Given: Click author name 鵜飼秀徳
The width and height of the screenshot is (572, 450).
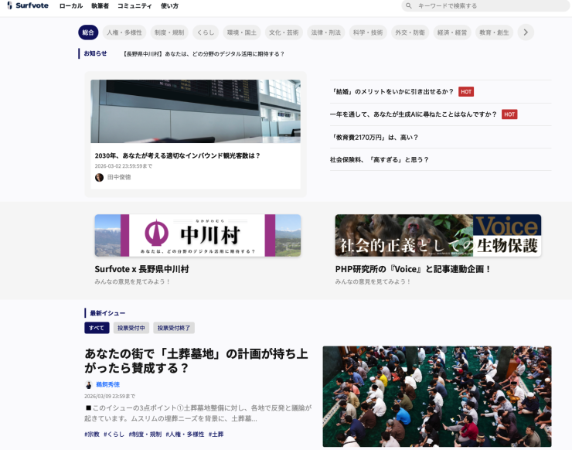Looking at the screenshot, I should click(107, 385).
